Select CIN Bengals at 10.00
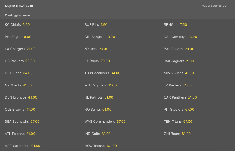The height and width of the screenshot is (151, 235). (x=110, y=37)
